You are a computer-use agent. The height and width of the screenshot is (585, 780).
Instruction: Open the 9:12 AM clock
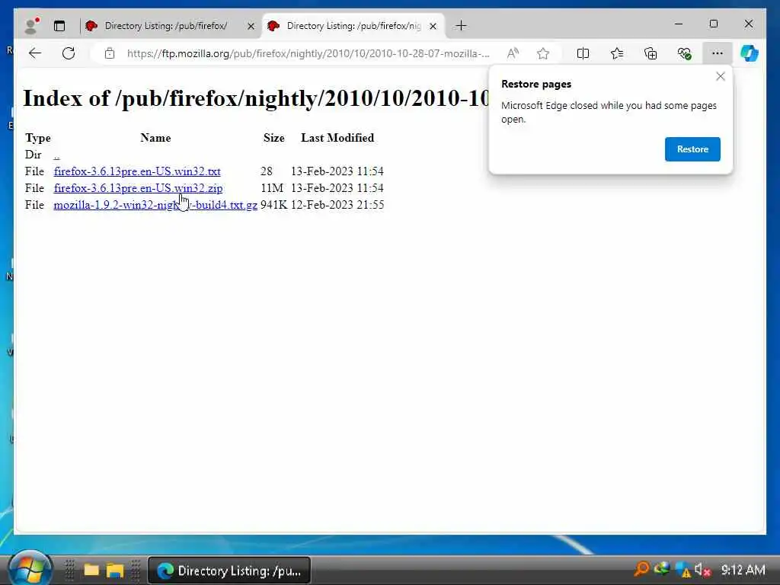[743, 570]
